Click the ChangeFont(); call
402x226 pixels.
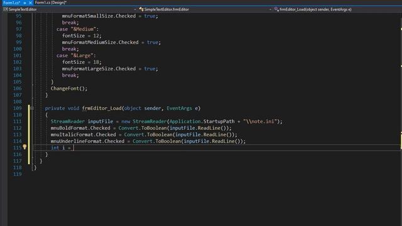tap(69, 89)
